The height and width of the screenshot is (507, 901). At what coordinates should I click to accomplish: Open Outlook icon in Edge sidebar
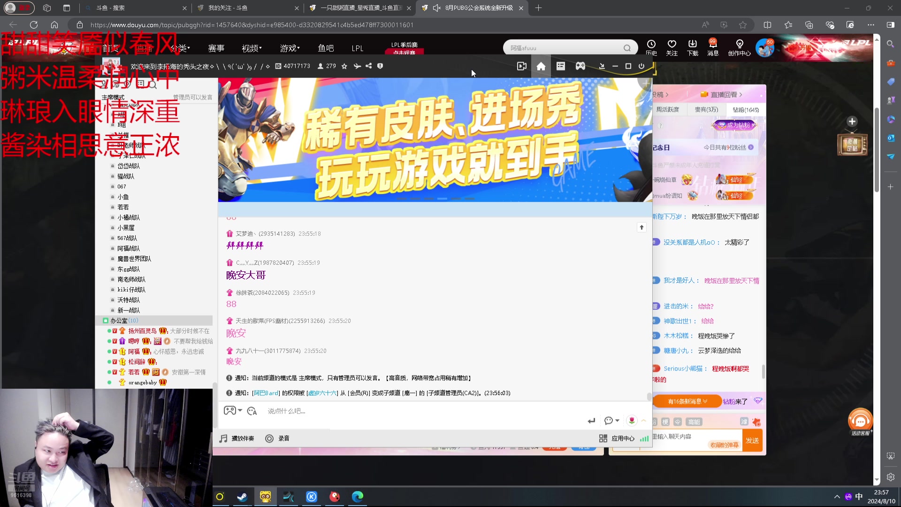pyautogui.click(x=891, y=138)
